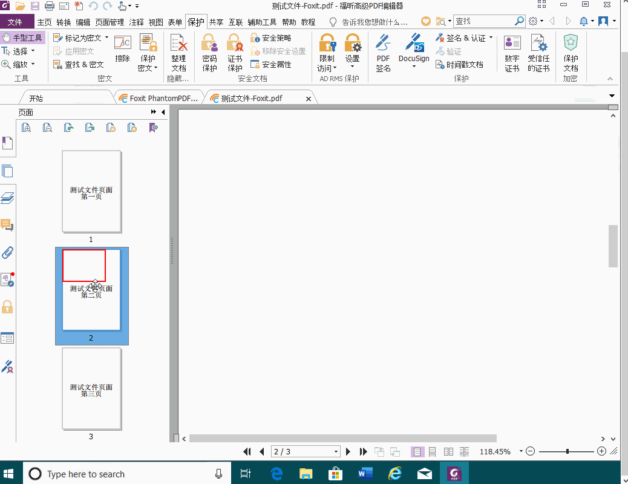Viewport: 628px width, 484px height.
Task: Click the horizontal scrollbar at document bottom
Action: click(x=343, y=439)
